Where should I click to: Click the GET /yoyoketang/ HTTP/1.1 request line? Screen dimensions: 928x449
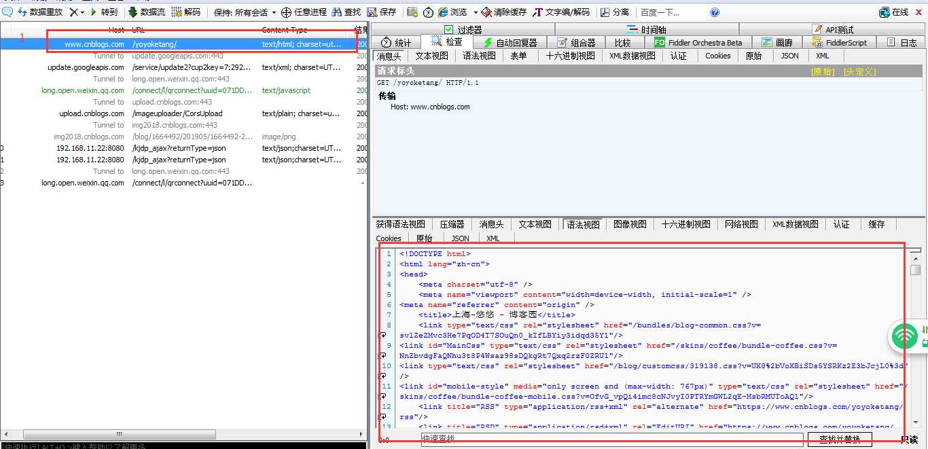click(x=428, y=83)
